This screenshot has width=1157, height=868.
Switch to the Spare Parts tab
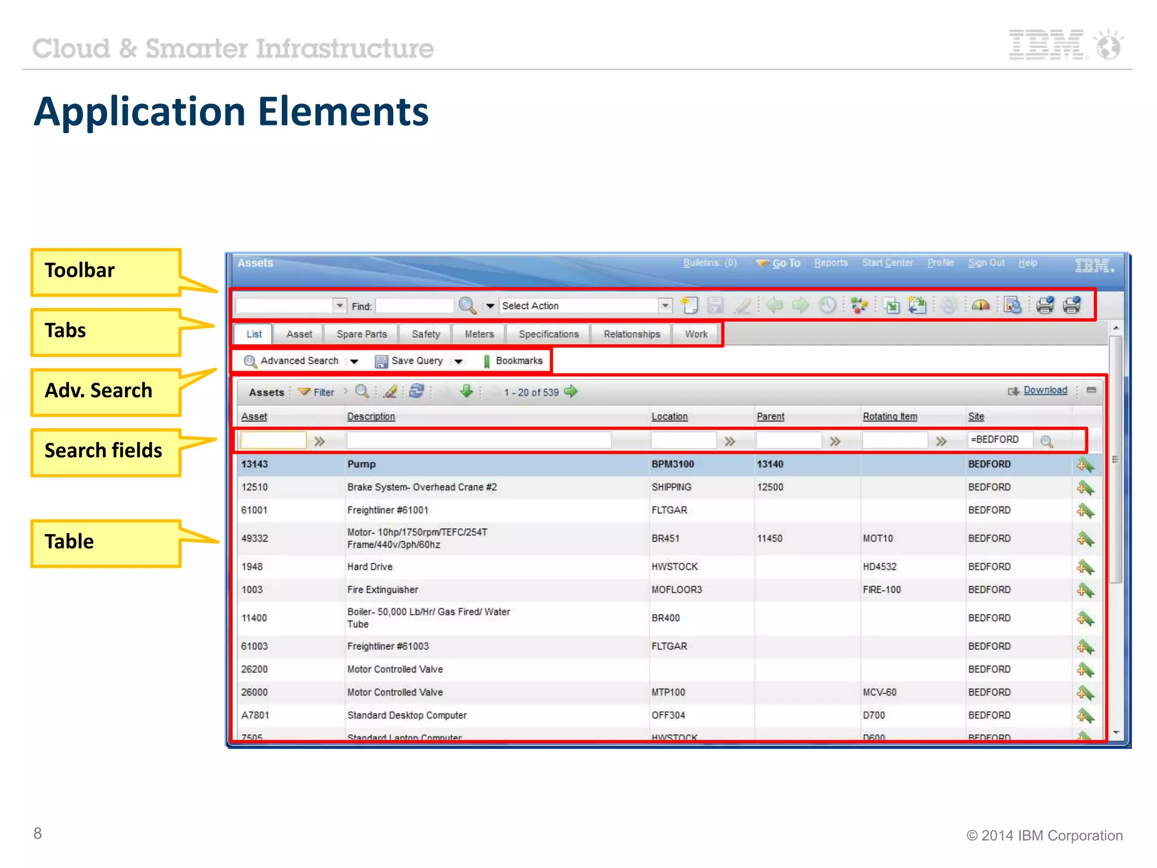click(362, 334)
